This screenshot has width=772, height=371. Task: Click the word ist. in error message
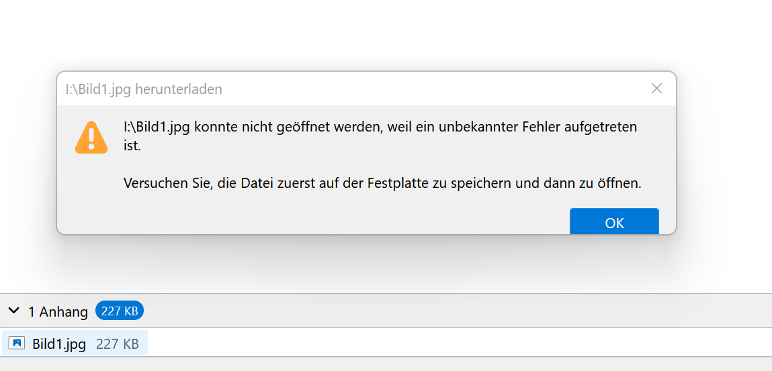(x=132, y=146)
